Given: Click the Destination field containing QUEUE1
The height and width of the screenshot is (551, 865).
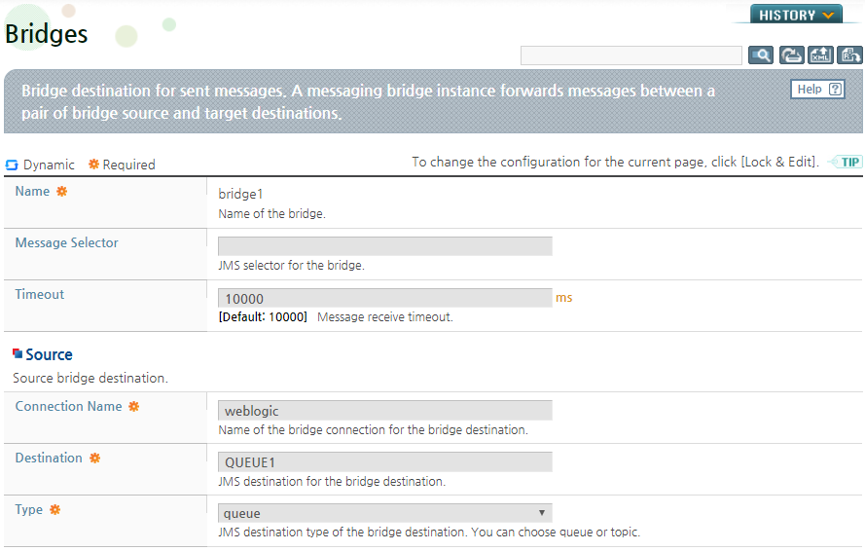Looking at the screenshot, I should click(385, 461).
